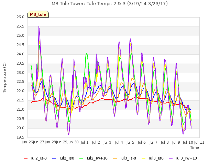Select the Tul2_Tw+10 legend label
Screen dimensions: 220x165
click(97, 158)
